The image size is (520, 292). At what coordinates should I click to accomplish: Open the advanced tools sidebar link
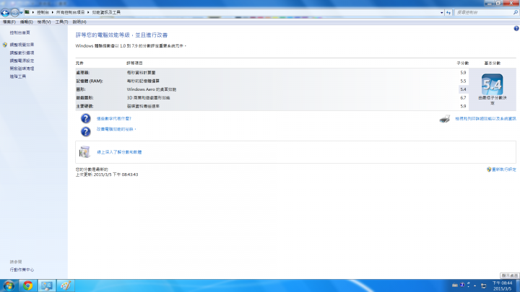point(18,76)
